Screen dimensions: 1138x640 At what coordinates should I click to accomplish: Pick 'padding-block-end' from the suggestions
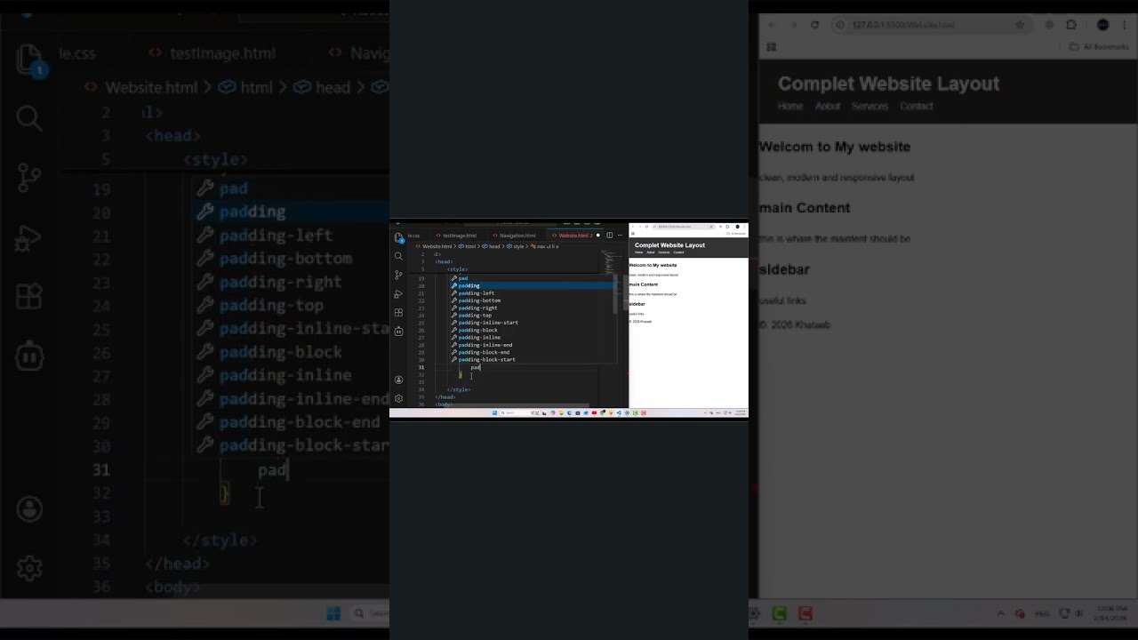531,352
